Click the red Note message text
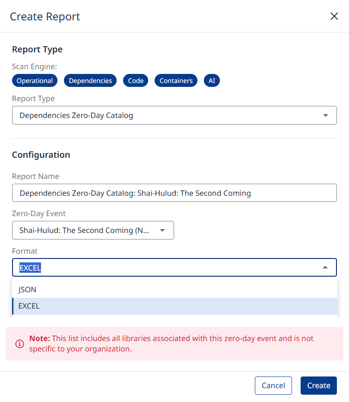This screenshot has width=349, height=402. click(x=173, y=344)
